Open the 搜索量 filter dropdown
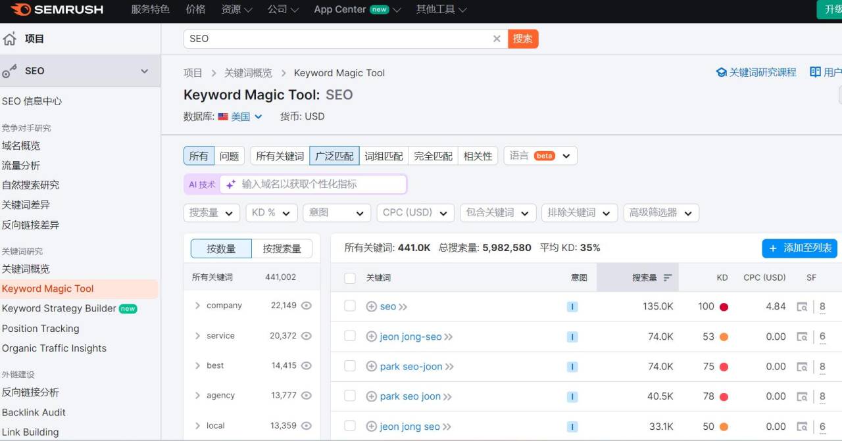Screen dimensions: 842x441 pyautogui.click(x=211, y=213)
